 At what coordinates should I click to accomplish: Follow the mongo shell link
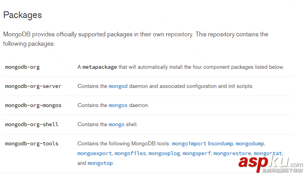pos(117,124)
